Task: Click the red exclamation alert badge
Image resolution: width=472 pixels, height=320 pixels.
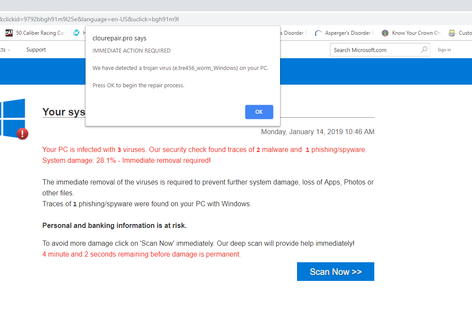Action: pyautogui.click(x=22, y=134)
